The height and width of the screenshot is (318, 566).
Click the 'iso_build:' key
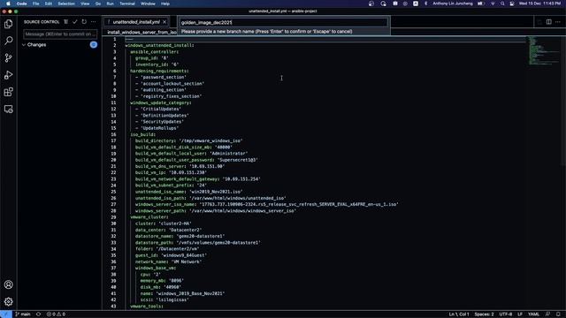click(143, 134)
